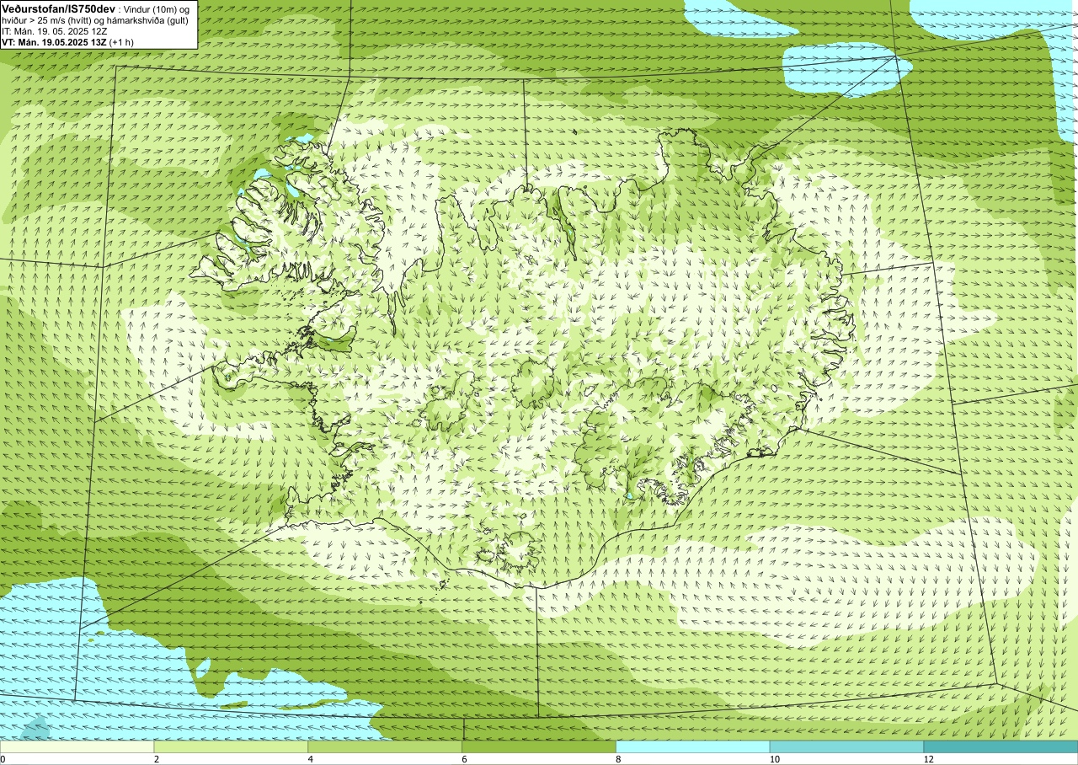The width and height of the screenshot is (1078, 765).
Task: Click the legend scale value 2
Action: (157, 759)
